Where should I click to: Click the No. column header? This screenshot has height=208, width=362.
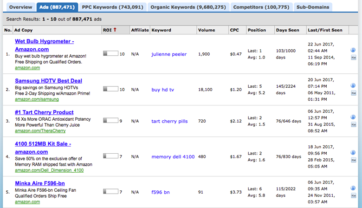tap(8, 30)
